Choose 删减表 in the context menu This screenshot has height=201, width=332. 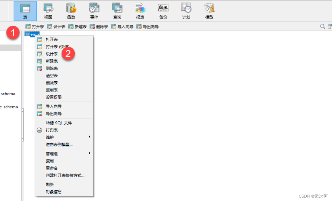[64, 83]
